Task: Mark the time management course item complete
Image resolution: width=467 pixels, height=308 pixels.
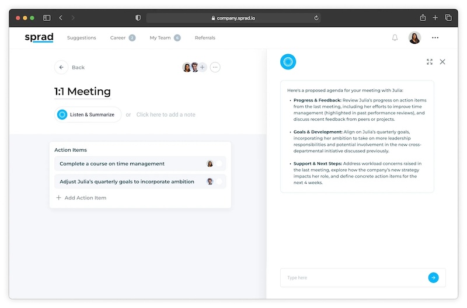Action: coord(219,164)
